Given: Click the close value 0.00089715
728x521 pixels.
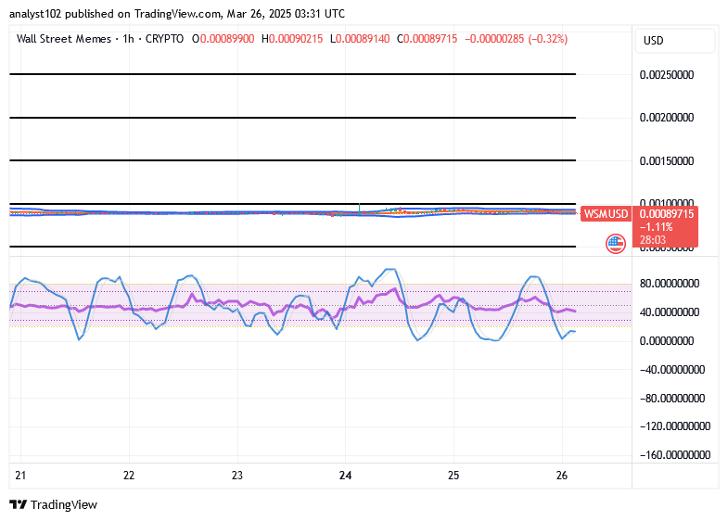Looking at the screenshot, I should [x=430, y=39].
